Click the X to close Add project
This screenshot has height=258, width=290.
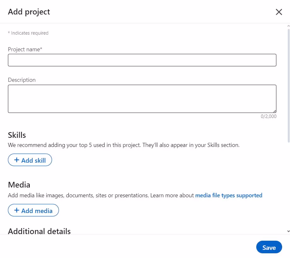click(x=279, y=12)
